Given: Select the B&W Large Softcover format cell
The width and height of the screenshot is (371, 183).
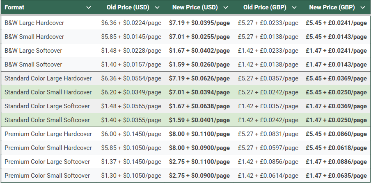Looking at the screenshot, I should 33,51.
